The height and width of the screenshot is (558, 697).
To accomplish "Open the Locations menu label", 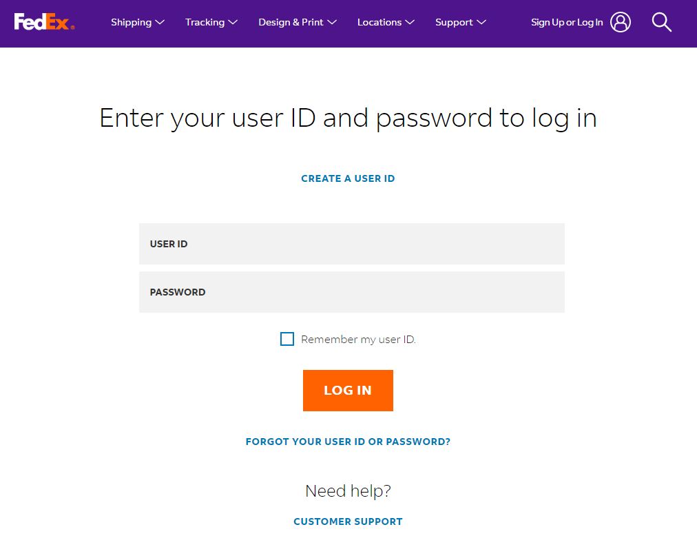I will (x=379, y=22).
